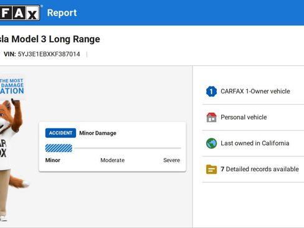Click the CARFAX logo in header

[20, 13]
